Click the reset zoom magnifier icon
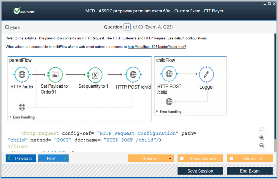 coord(262,129)
